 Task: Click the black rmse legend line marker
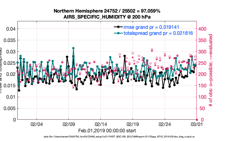point(119,27)
